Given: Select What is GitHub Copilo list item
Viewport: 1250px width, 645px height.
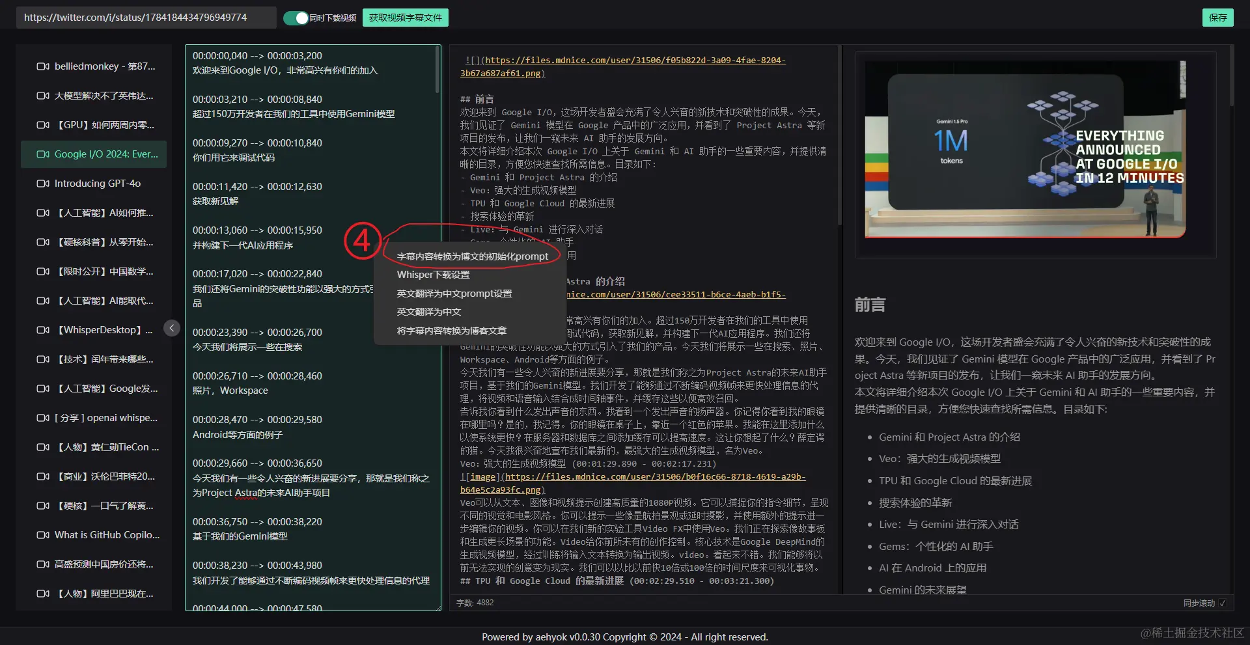Looking at the screenshot, I should point(94,535).
